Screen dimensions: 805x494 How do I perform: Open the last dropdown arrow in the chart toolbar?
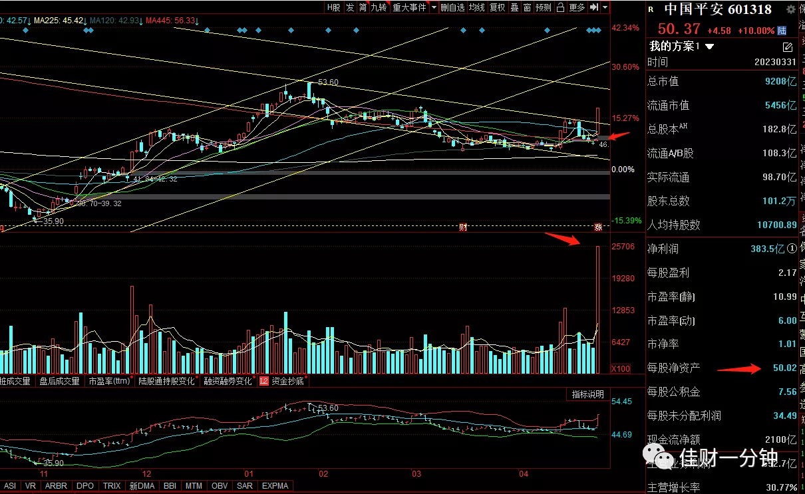(605, 7)
